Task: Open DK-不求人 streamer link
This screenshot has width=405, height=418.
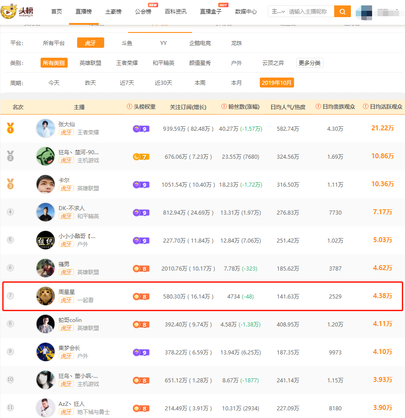Action: pos(71,208)
